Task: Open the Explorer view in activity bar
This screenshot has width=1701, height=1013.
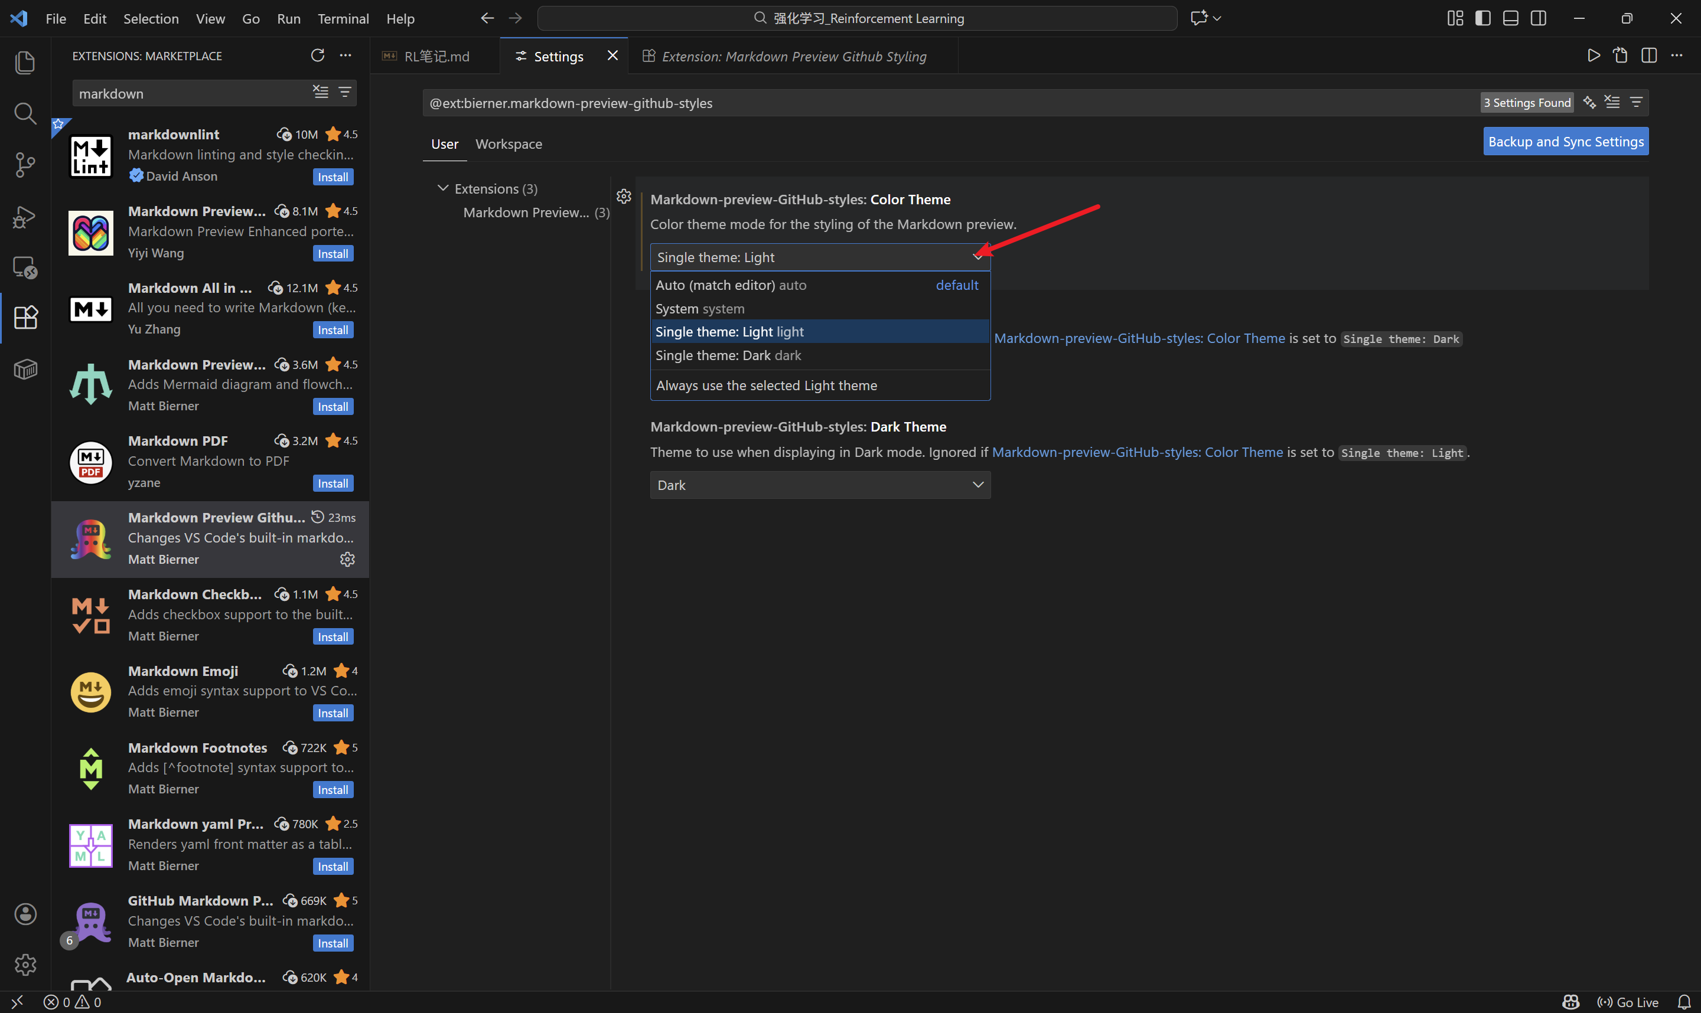Action: (x=25, y=63)
